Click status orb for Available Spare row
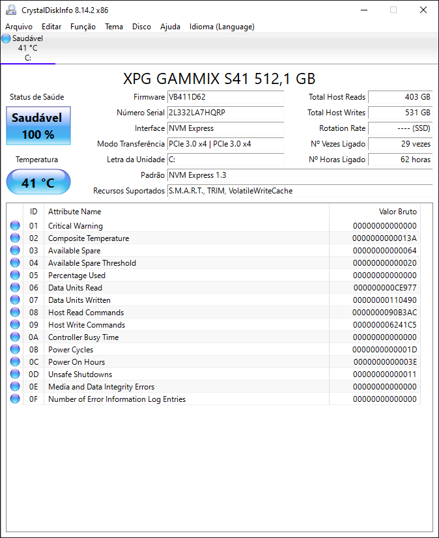439x538 pixels. (x=15, y=250)
